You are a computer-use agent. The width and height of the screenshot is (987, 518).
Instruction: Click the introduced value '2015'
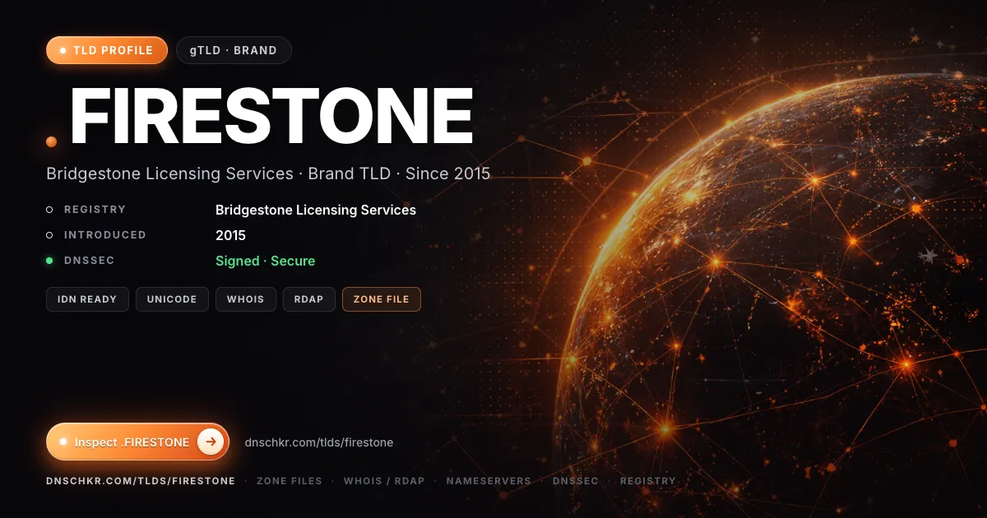click(230, 235)
